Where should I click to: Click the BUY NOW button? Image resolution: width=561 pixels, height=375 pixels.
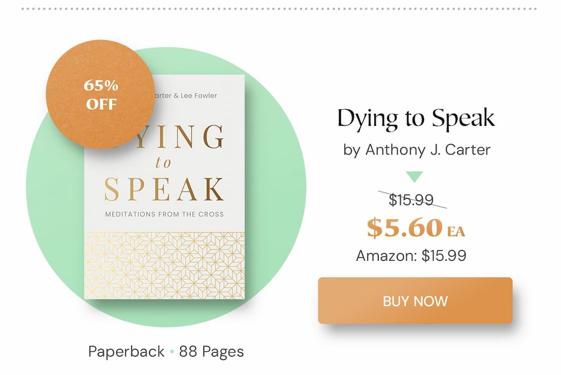pyautogui.click(x=415, y=301)
